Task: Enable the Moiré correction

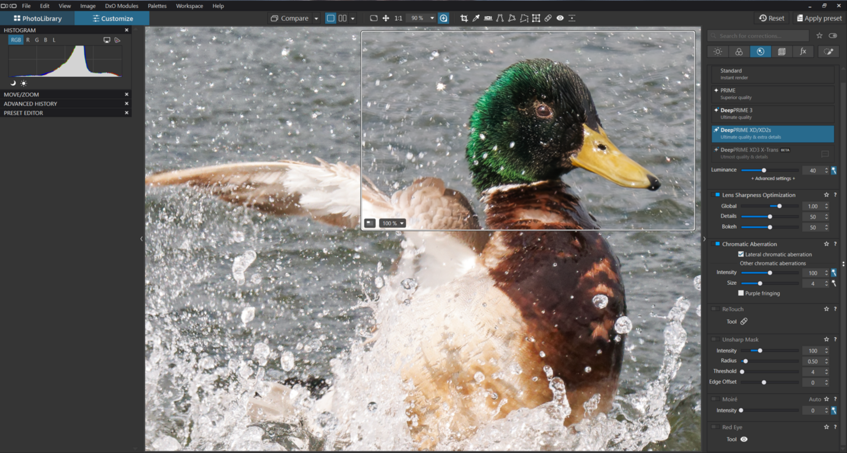Action: [x=716, y=399]
